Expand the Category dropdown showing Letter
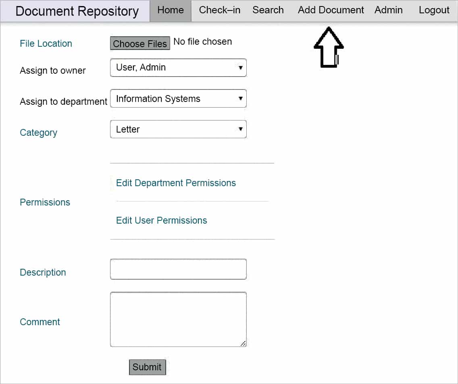The height and width of the screenshot is (384, 458). (178, 129)
